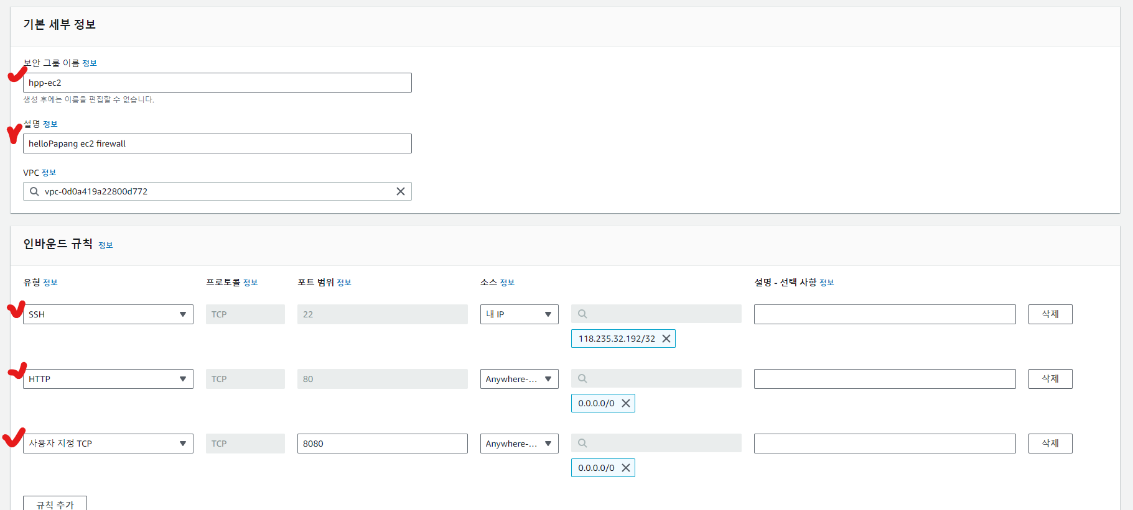Viewport: 1133px width, 510px height.
Task: Open the SSH type dropdown
Action: coord(108,314)
